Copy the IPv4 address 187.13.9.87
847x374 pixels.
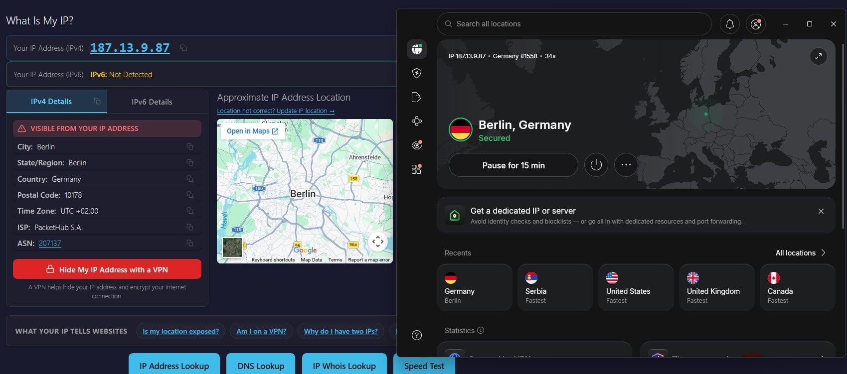(x=183, y=48)
